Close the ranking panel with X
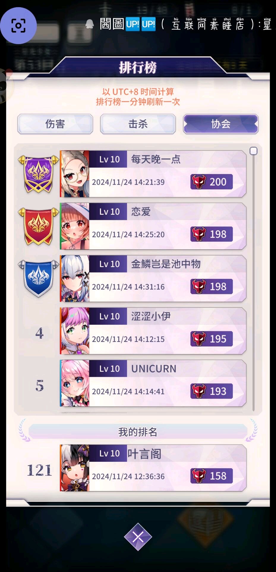 (138, 537)
